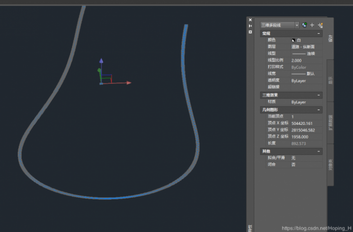Edit vertex Y coordinate 2815046.582
The image size is (353, 232).
pyautogui.click(x=306, y=130)
